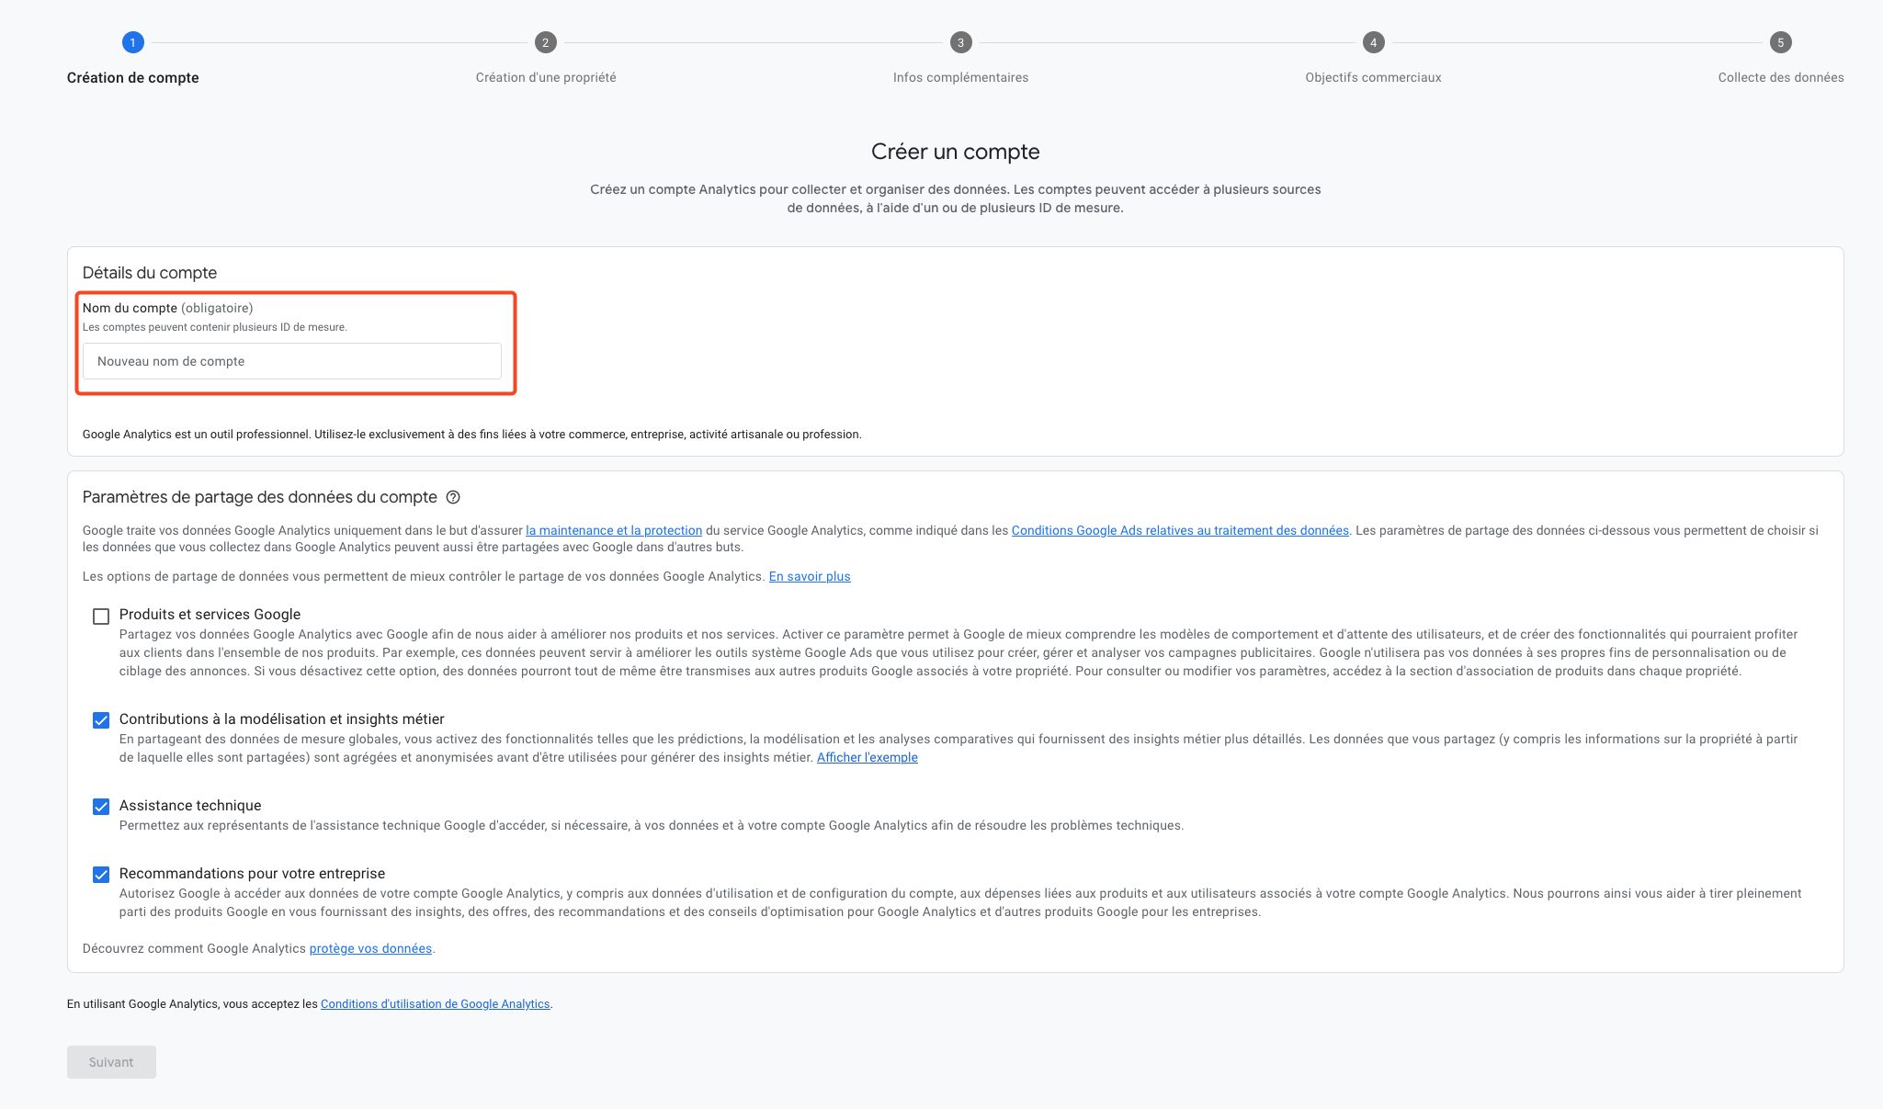
Task: Click step 1 circle Création de compte
Action: [132, 42]
